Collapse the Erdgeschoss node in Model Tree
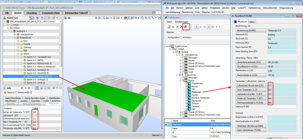The height and width of the screenshot is (139, 303). point(15,37)
